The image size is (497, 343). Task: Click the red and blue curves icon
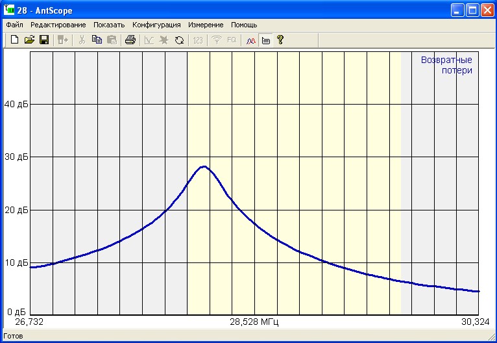pyautogui.click(x=251, y=40)
